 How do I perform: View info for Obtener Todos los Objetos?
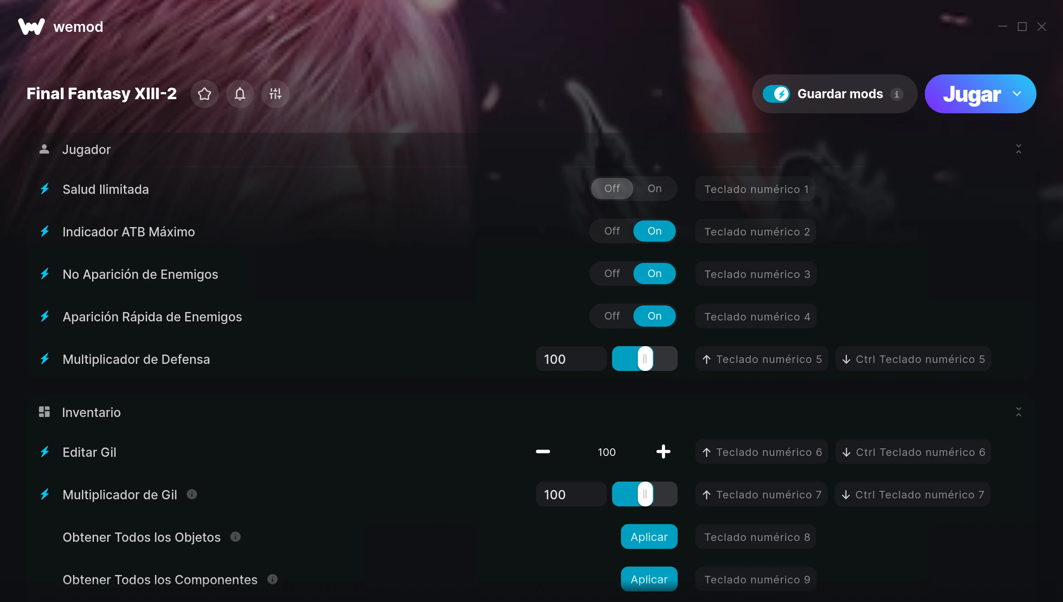tap(236, 536)
